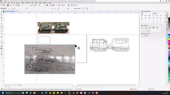
Task: Select Align nodes to Page Edge
Action: (x=146, y=27)
